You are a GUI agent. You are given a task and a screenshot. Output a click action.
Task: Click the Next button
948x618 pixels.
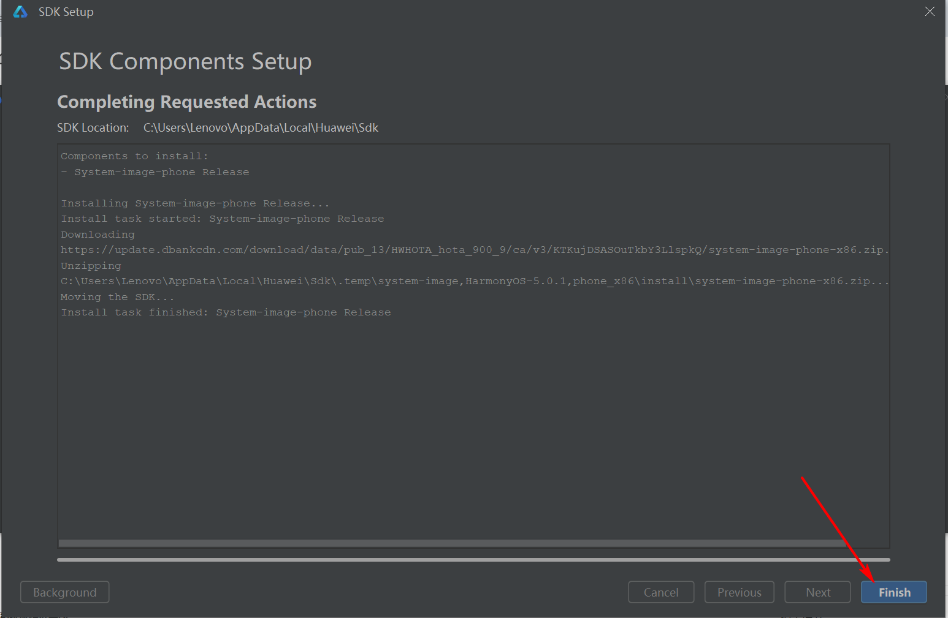tap(817, 592)
